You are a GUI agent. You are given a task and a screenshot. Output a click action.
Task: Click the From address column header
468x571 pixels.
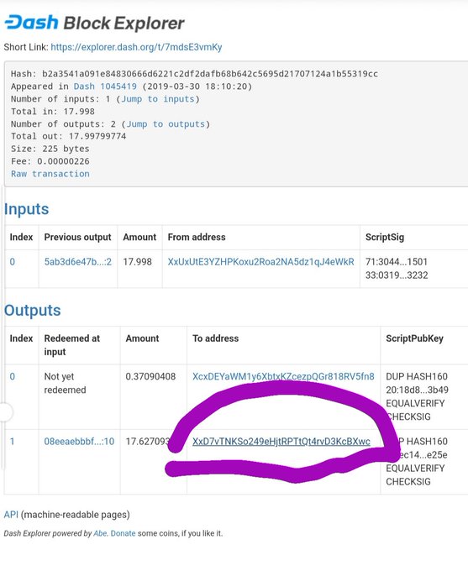(197, 237)
